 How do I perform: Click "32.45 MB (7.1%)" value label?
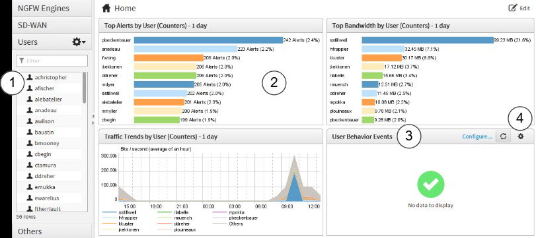(422, 49)
